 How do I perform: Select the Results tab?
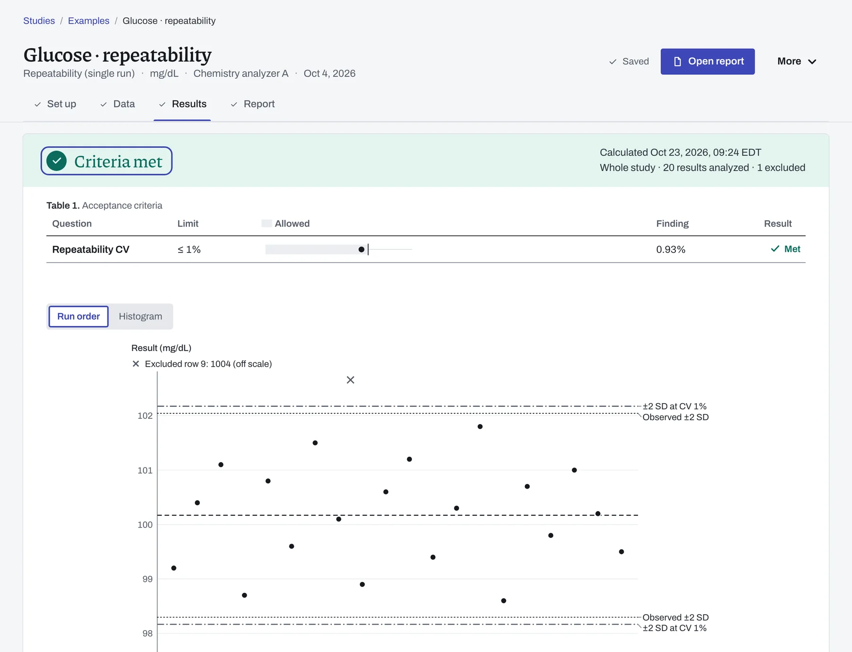(182, 104)
